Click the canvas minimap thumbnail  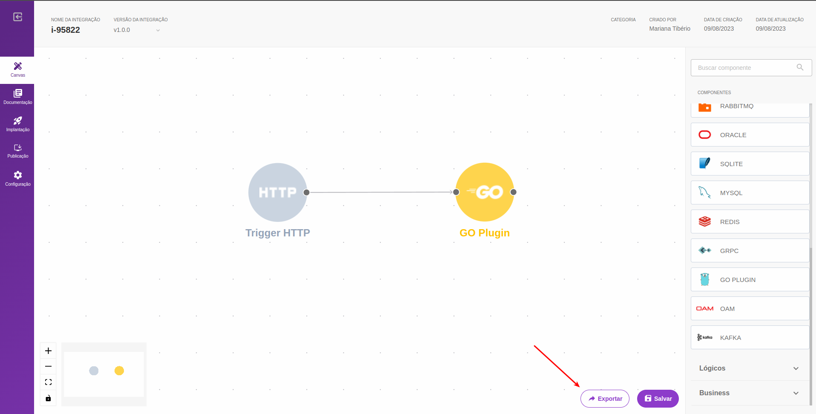(104, 374)
